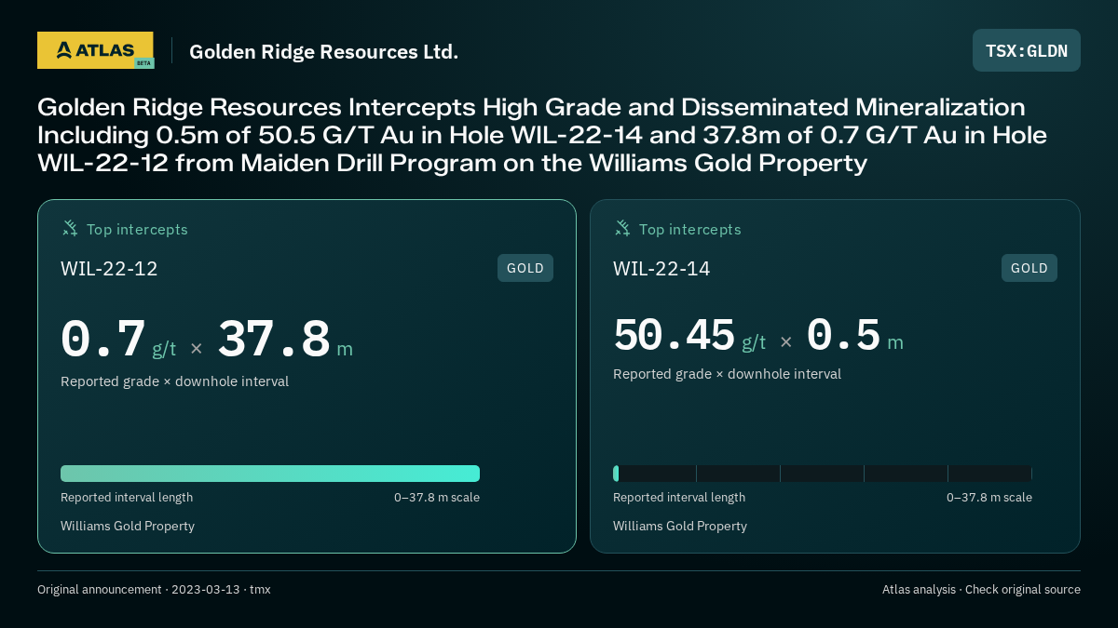Image resolution: width=1118 pixels, height=628 pixels.
Task: Click 'Reported interval length' in WIL-22-14 card
Action: point(679,498)
